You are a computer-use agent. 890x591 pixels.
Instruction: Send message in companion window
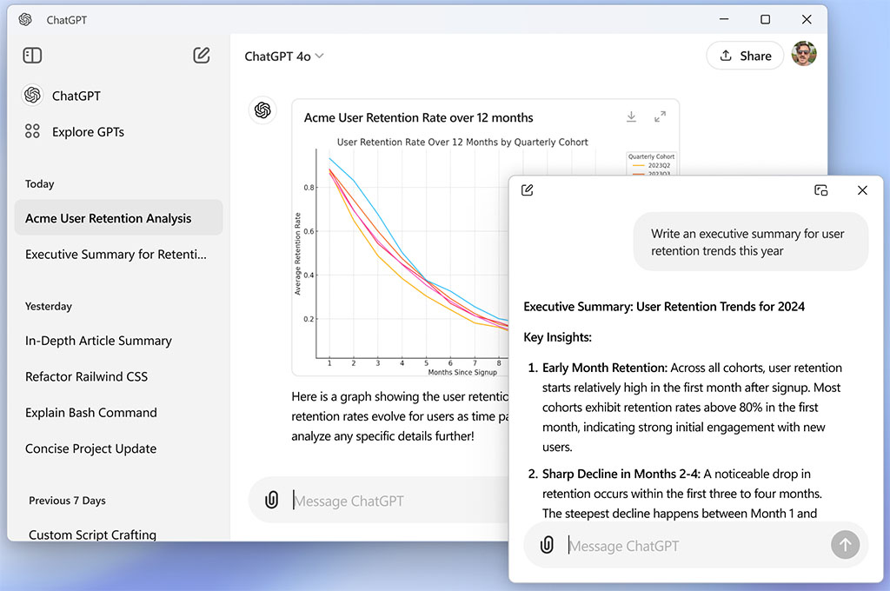[x=845, y=545]
